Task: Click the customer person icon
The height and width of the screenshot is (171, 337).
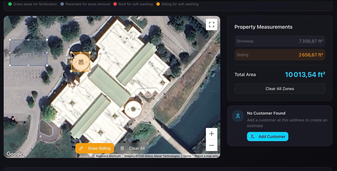Action: click(238, 116)
